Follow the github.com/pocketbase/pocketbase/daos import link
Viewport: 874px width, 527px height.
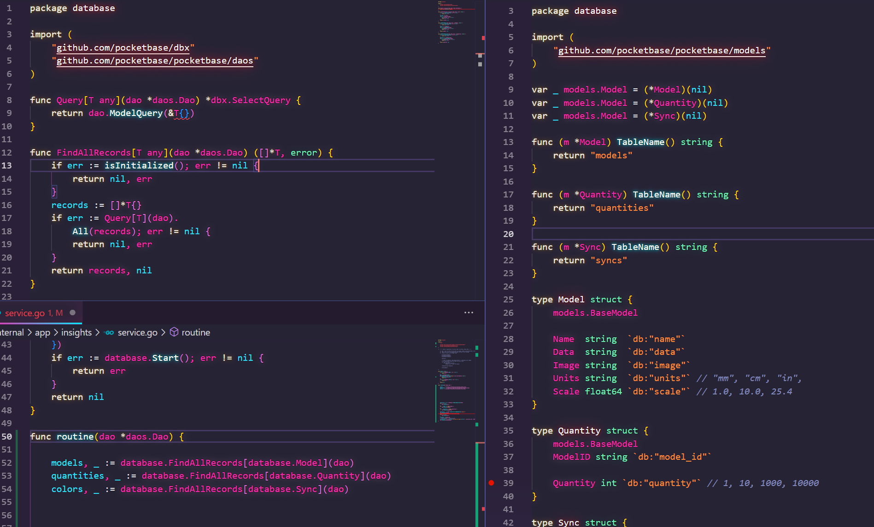pos(155,61)
